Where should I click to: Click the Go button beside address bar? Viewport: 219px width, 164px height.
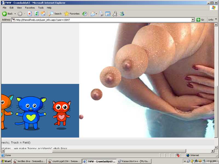coord(200,20)
